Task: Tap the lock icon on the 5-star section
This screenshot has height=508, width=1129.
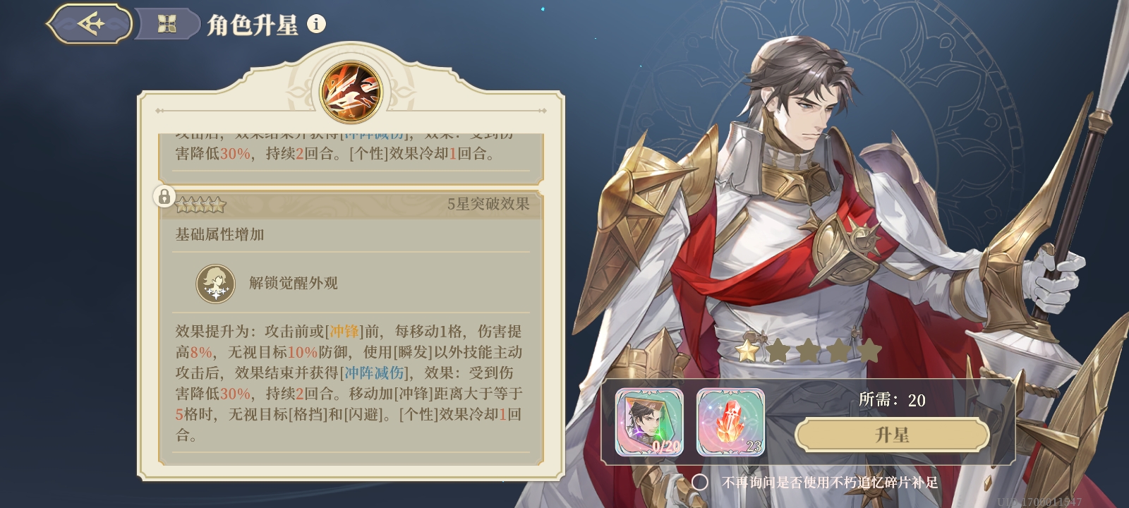Action: [x=164, y=196]
